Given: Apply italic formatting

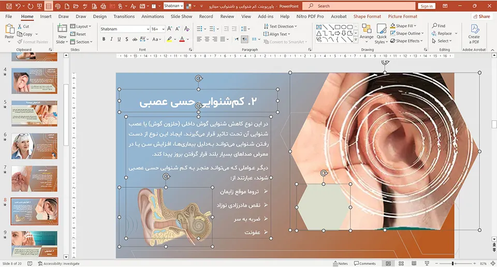Looking at the screenshot, I should [111, 39].
